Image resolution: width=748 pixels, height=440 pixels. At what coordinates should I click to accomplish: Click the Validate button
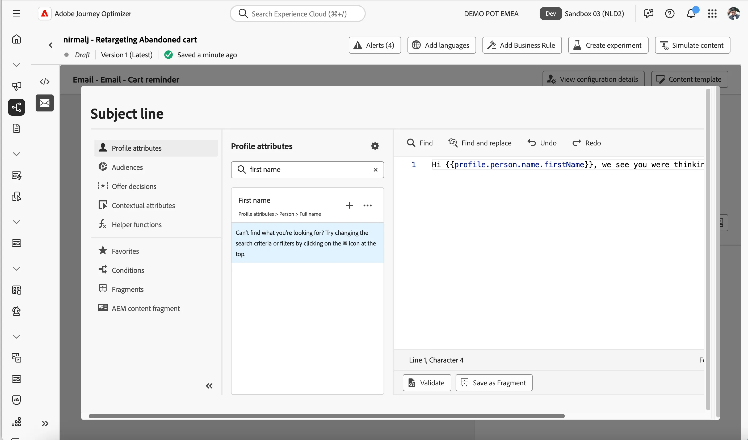click(x=427, y=383)
